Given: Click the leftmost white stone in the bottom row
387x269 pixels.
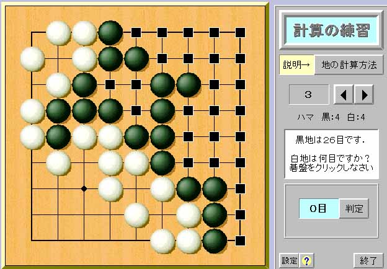Looking at the screenshot, I should (162, 241).
